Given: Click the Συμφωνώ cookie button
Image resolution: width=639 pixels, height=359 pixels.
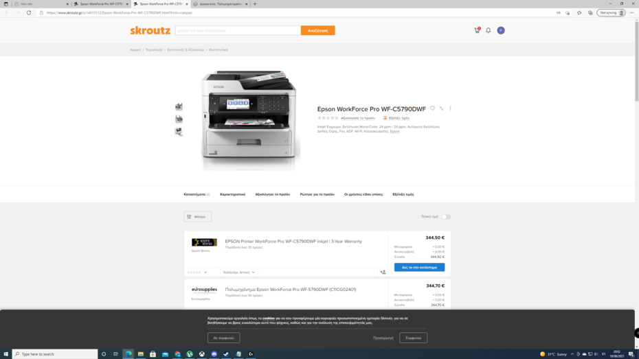Looking at the screenshot, I should coord(413,338).
